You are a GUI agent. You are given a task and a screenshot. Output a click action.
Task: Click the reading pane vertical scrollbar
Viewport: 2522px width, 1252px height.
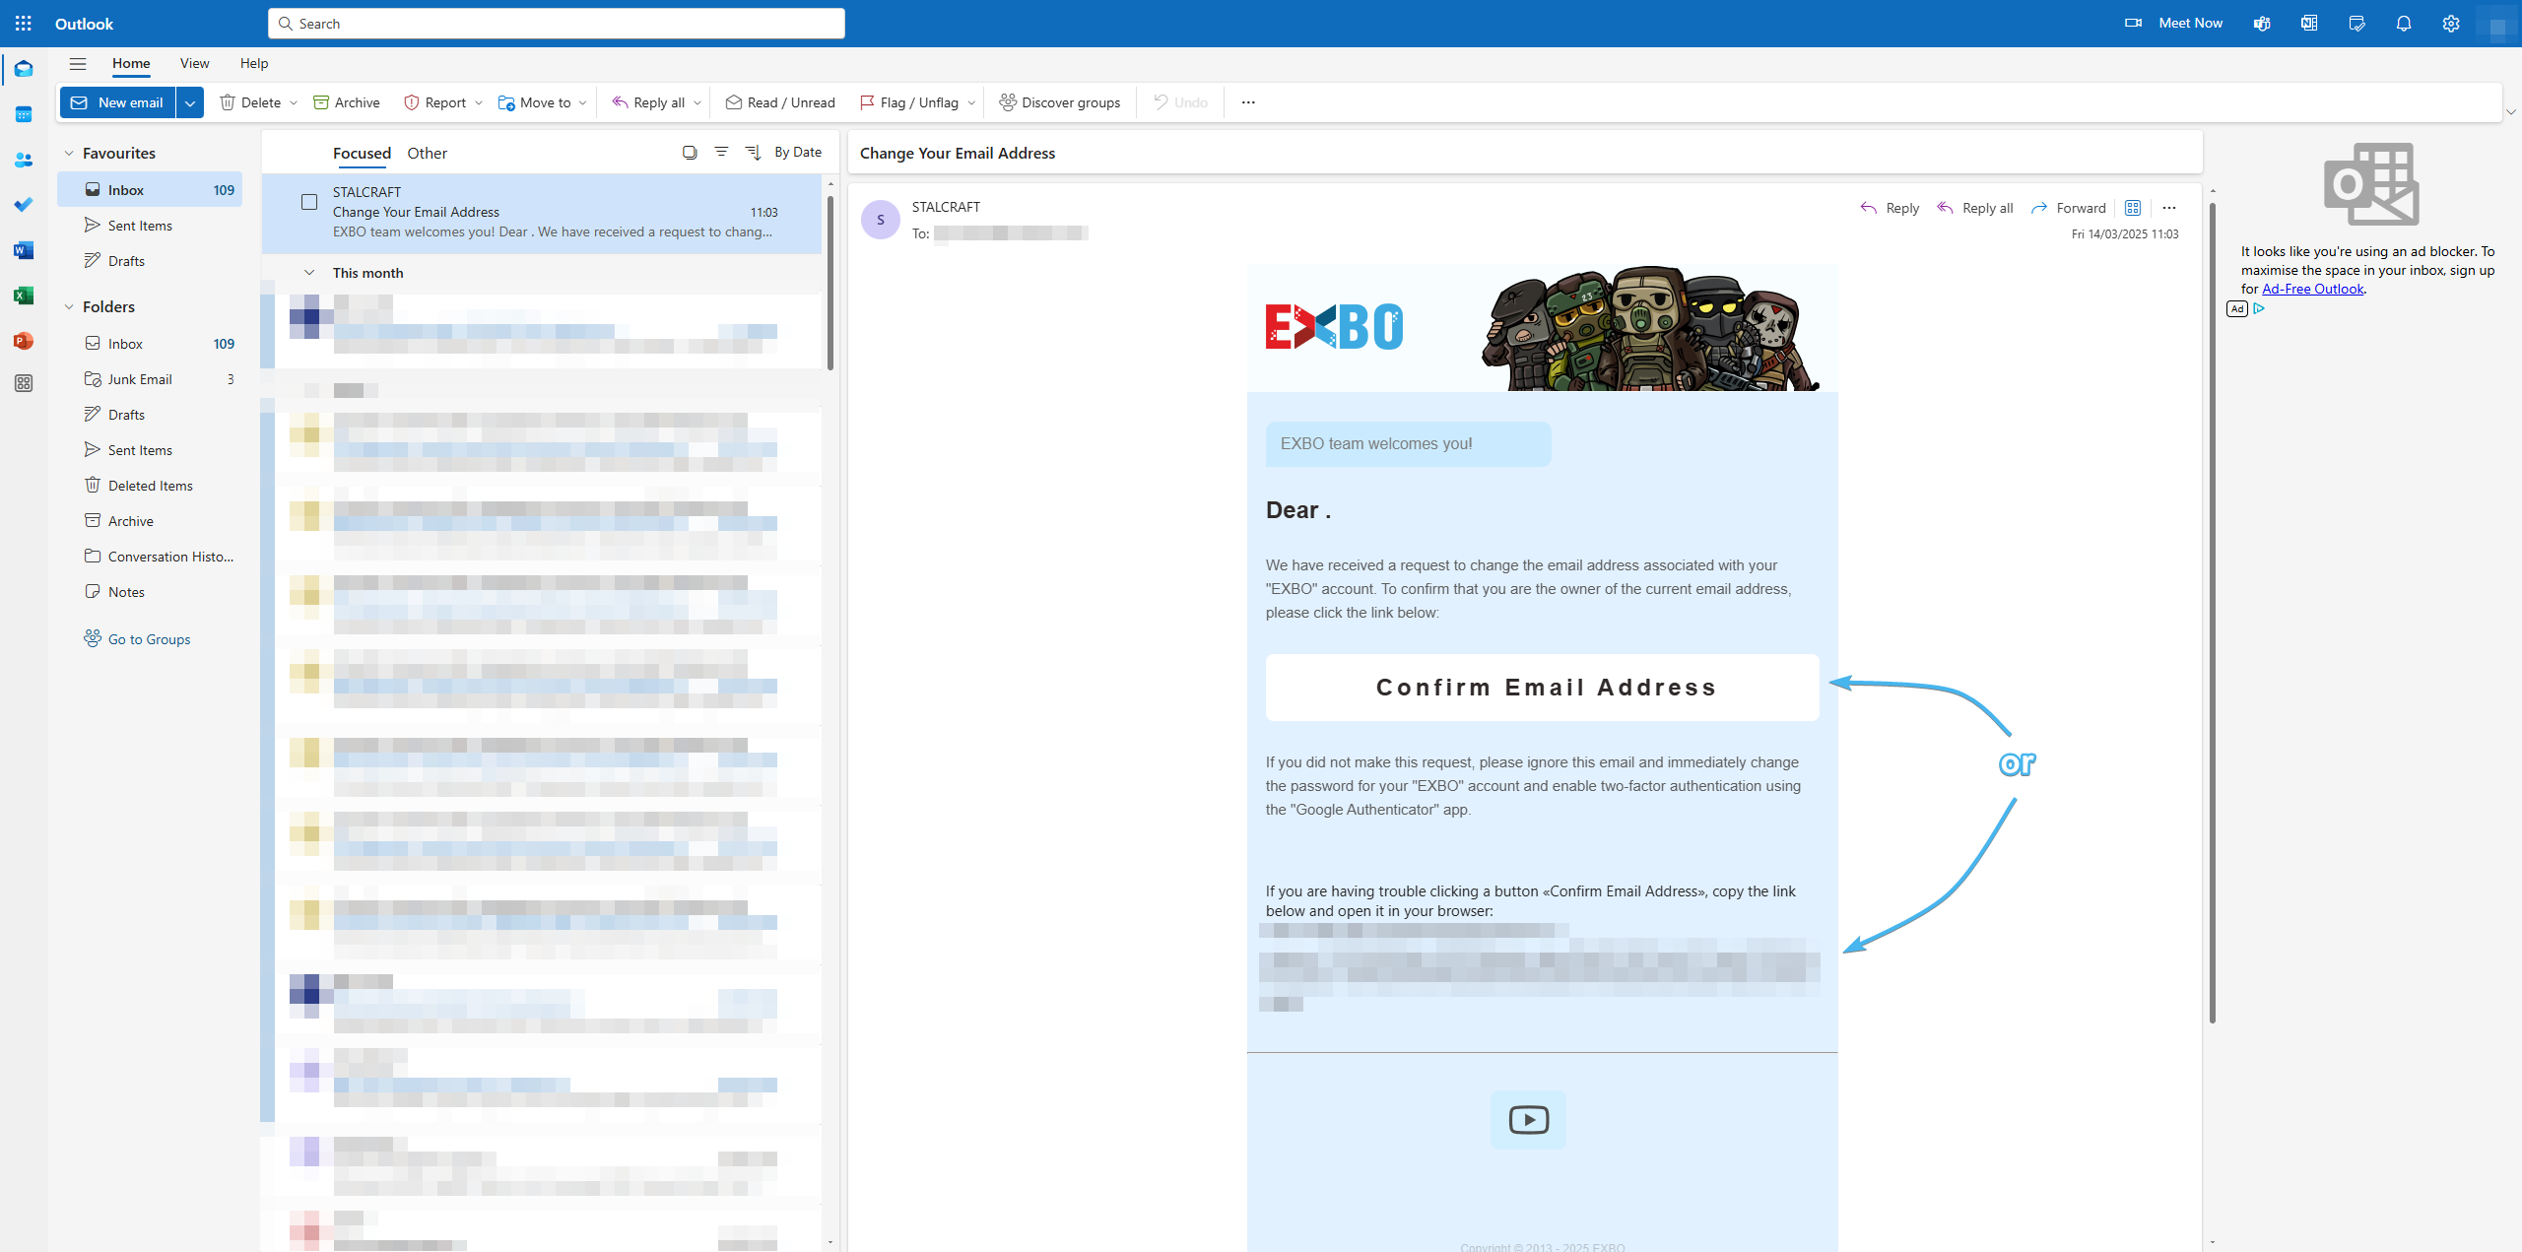pyautogui.click(x=2213, y=614)
